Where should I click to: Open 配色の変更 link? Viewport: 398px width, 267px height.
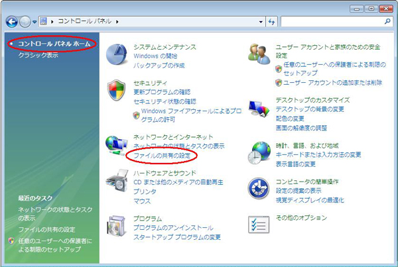pyautogui.click(x=290, y=119)
